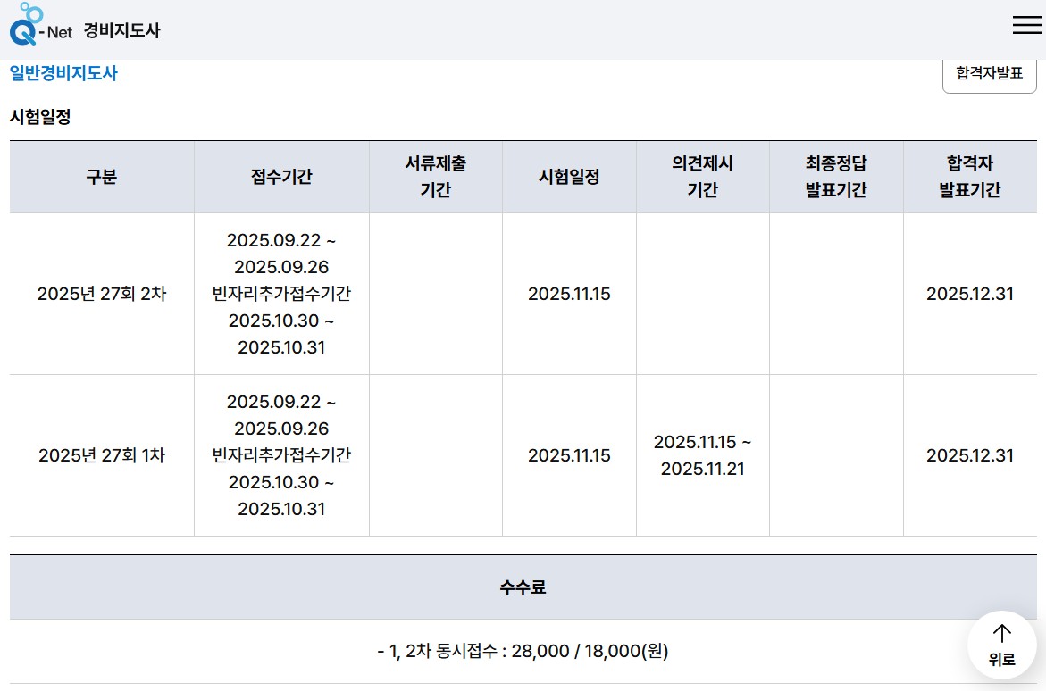
Task: Select the 서류제출 기간 header cell
Action: (x=435, y=176)
